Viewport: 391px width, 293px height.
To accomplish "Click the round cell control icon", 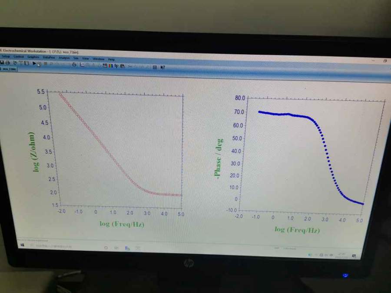I will point(74,64).
